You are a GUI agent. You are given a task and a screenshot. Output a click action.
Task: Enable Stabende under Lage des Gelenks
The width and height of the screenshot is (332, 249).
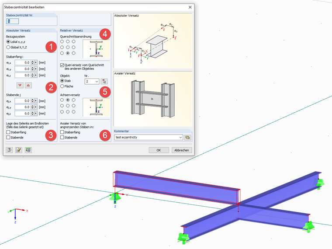pos(8,138)
